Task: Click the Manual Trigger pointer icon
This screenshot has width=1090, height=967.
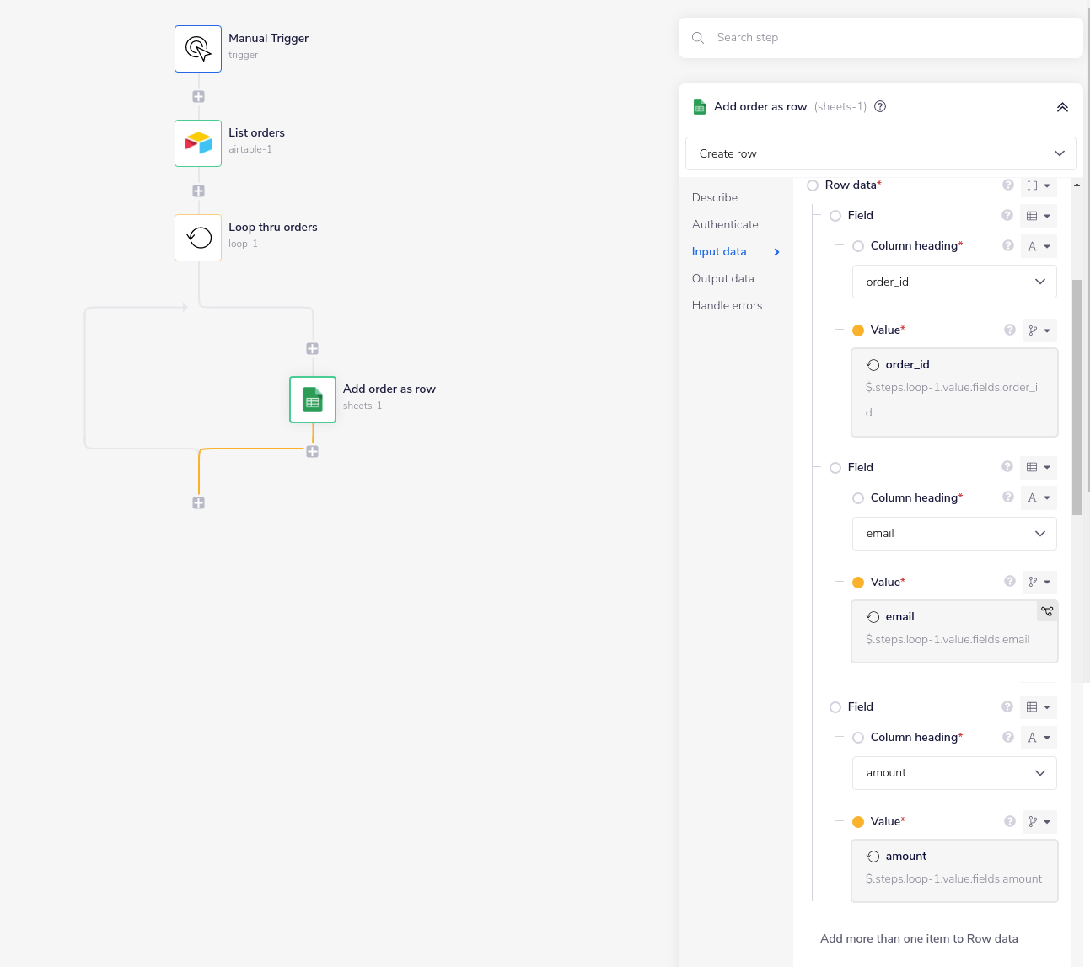Action: (197, 48)
